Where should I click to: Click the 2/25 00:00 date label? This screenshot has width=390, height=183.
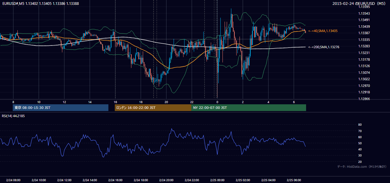click(x=217, y=180)
